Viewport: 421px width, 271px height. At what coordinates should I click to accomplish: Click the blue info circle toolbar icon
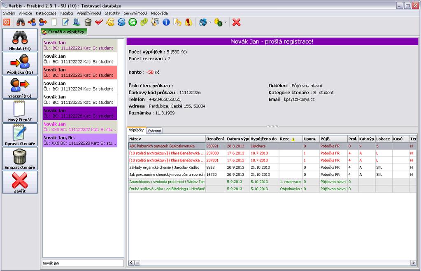(166, 22)
